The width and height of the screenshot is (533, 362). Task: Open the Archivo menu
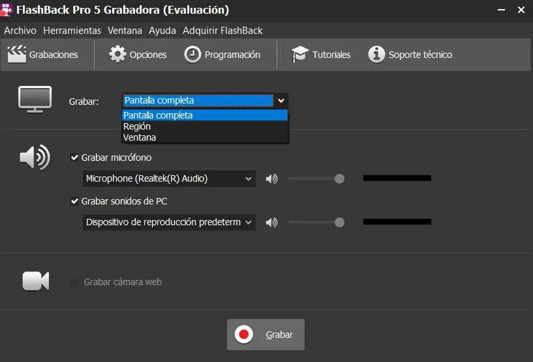[x=20, y=31]
